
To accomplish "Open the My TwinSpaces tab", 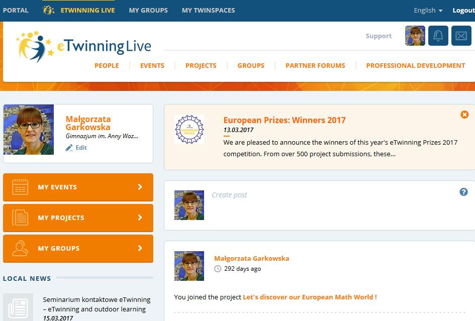I will pos(209,10).
